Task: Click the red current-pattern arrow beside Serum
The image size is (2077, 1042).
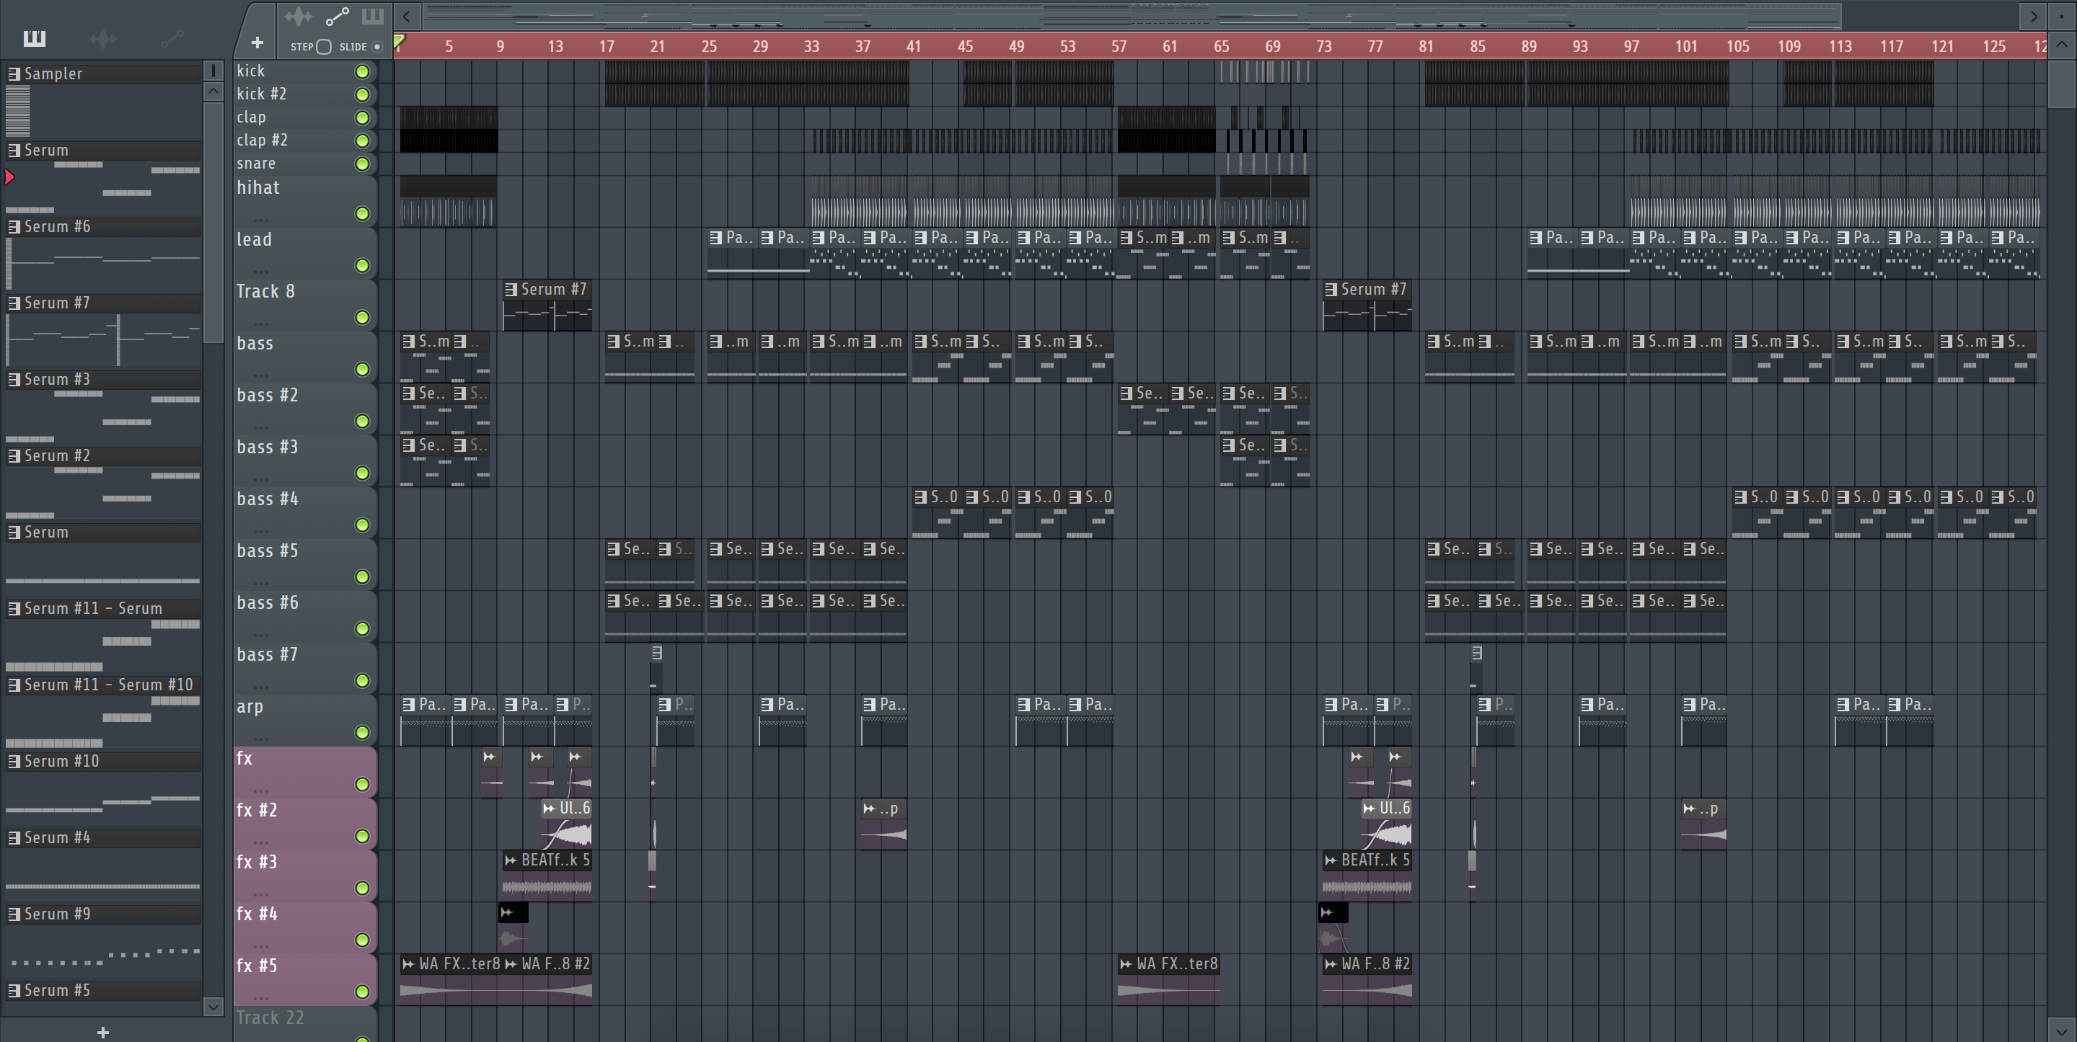Action: coord(9,177)
